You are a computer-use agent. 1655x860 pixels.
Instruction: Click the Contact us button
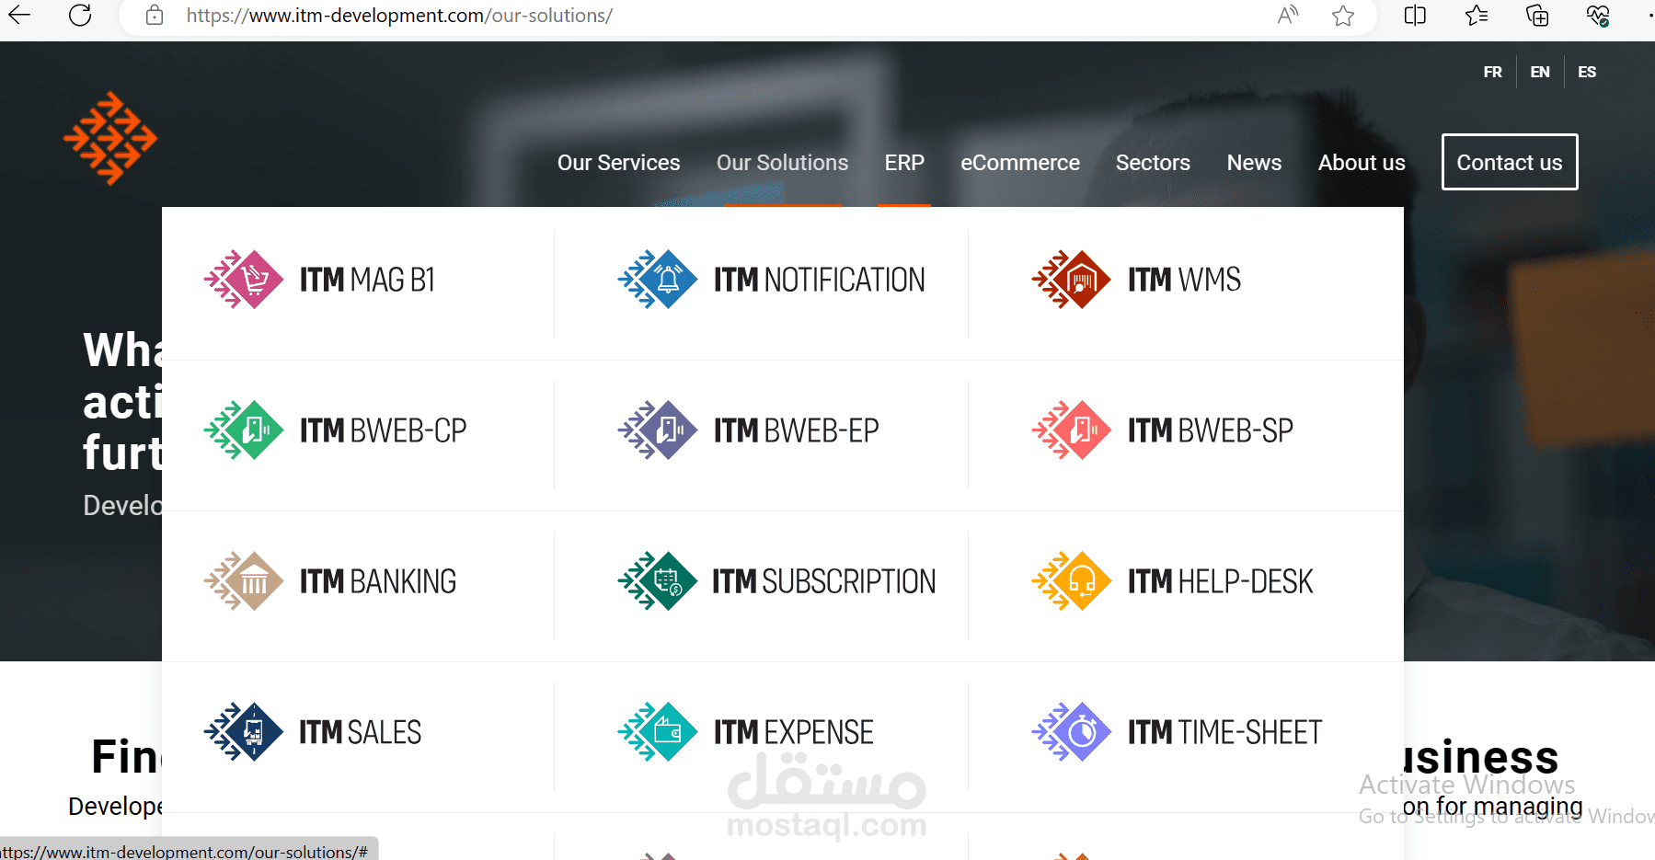pos(1510,162)
